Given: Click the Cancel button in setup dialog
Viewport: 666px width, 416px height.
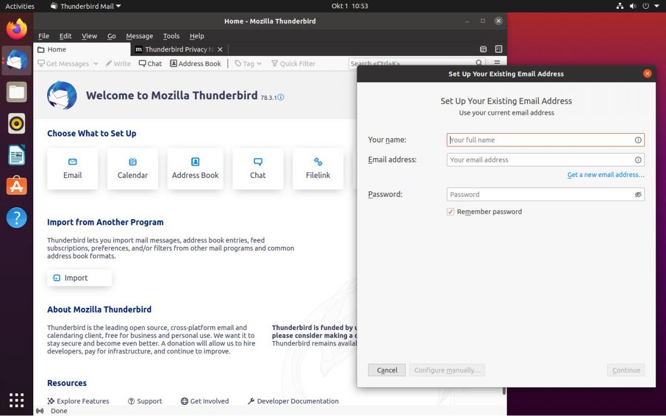Looking at the screenshot, I should 387,371.
